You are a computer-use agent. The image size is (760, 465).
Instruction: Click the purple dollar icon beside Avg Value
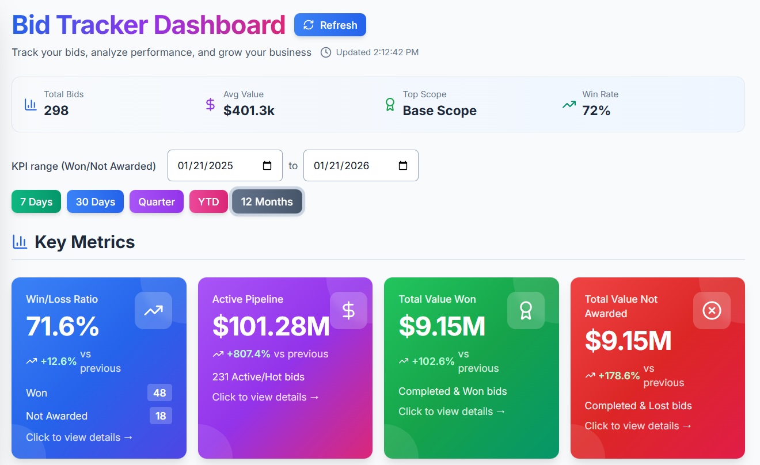pyautogui.click(x=210, y=104)
